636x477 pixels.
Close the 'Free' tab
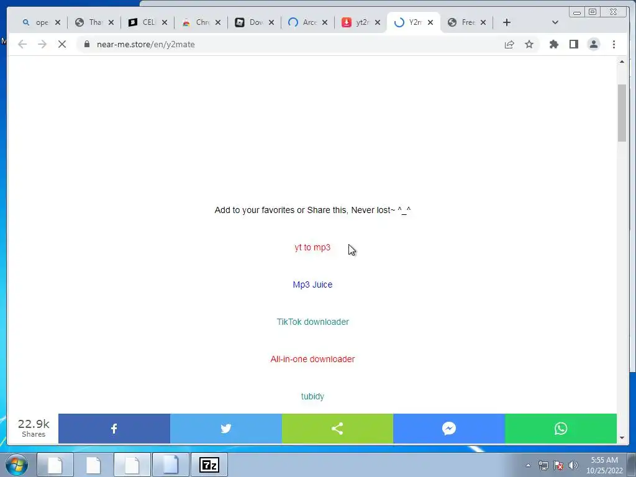(483, 22)
